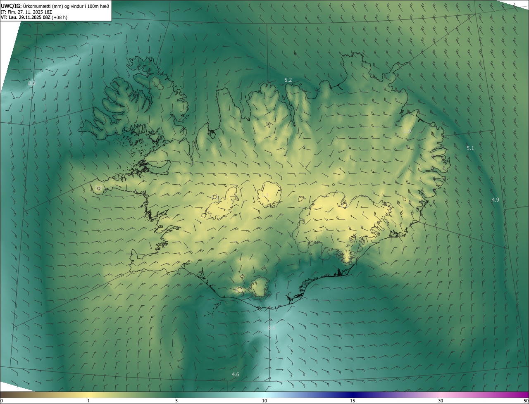Screen dimensions: 529x404
Task: Select the 'IT: Fim. 27. 11. 2025 18Z' line
Action: pyautogui.click(x=26, y=12)
